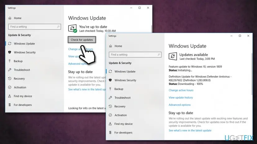Image resolution: width=257 pixels, height=144 pixels.
Task: Click Find a setting field in back window
Action: click(x=34, y=27)
